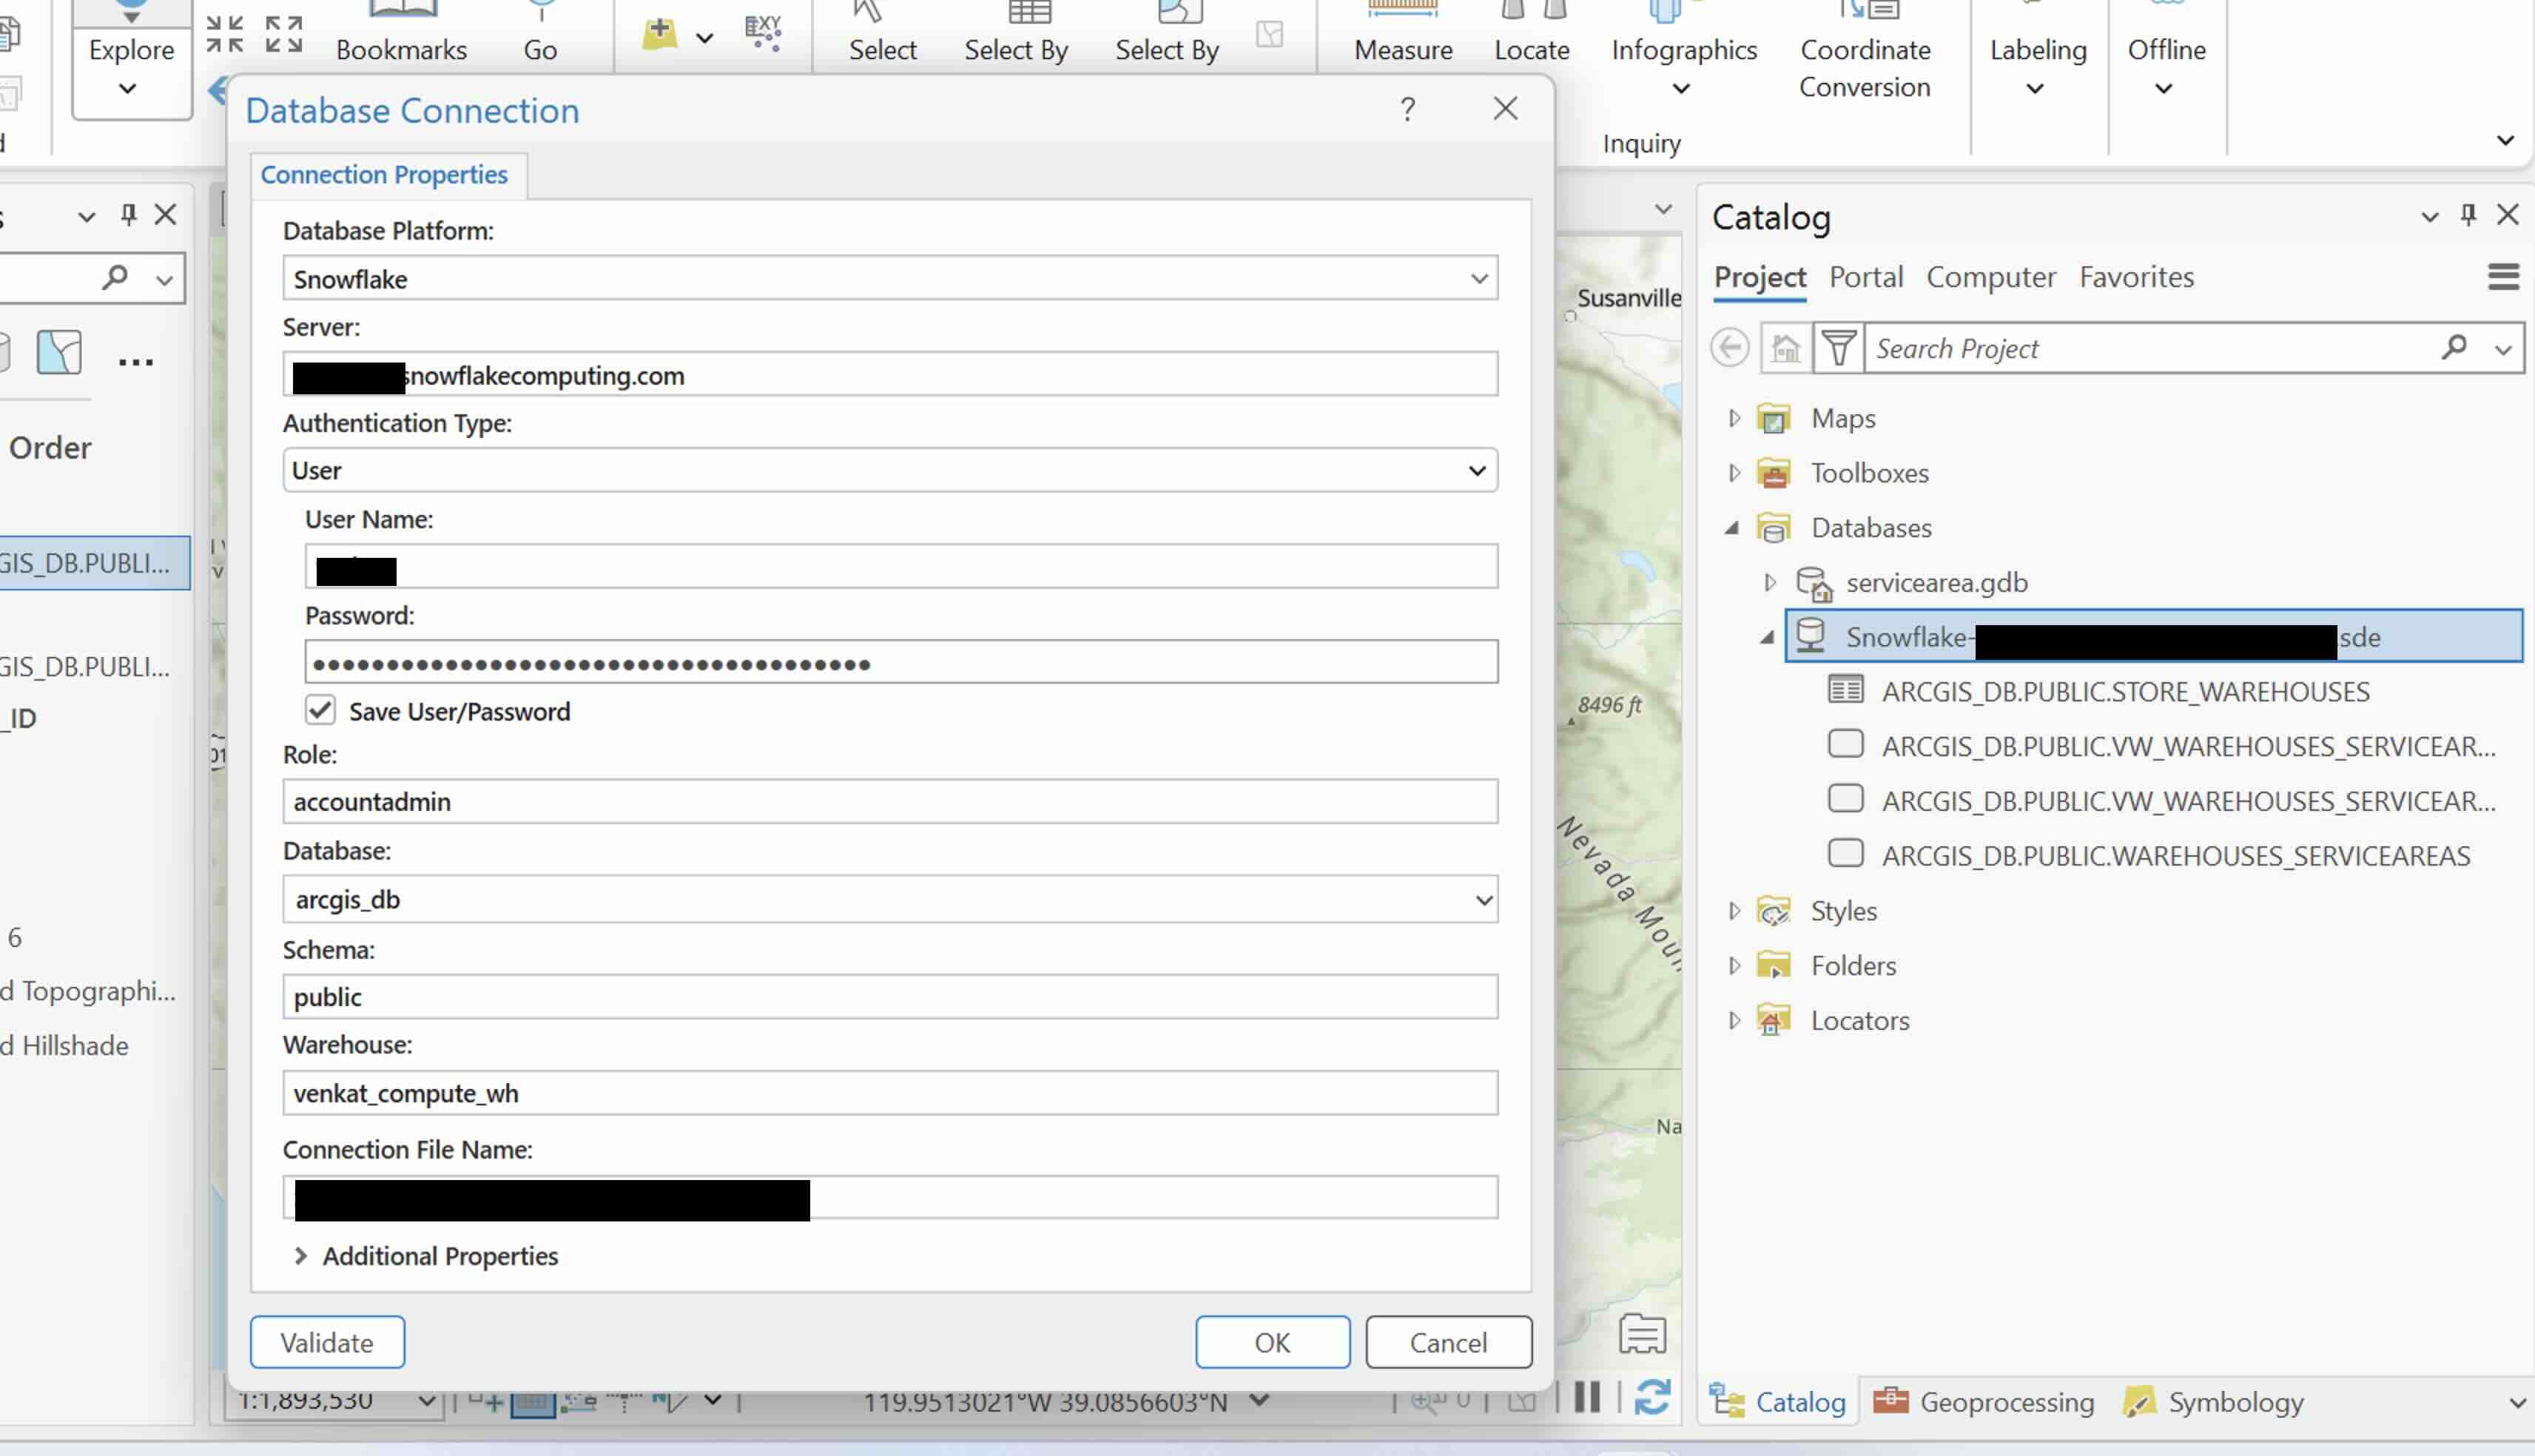Click the Warehouse input field
The width and height of the screenshot is (2535, 1456).
pyautogui.click(x=889, y=1093)
